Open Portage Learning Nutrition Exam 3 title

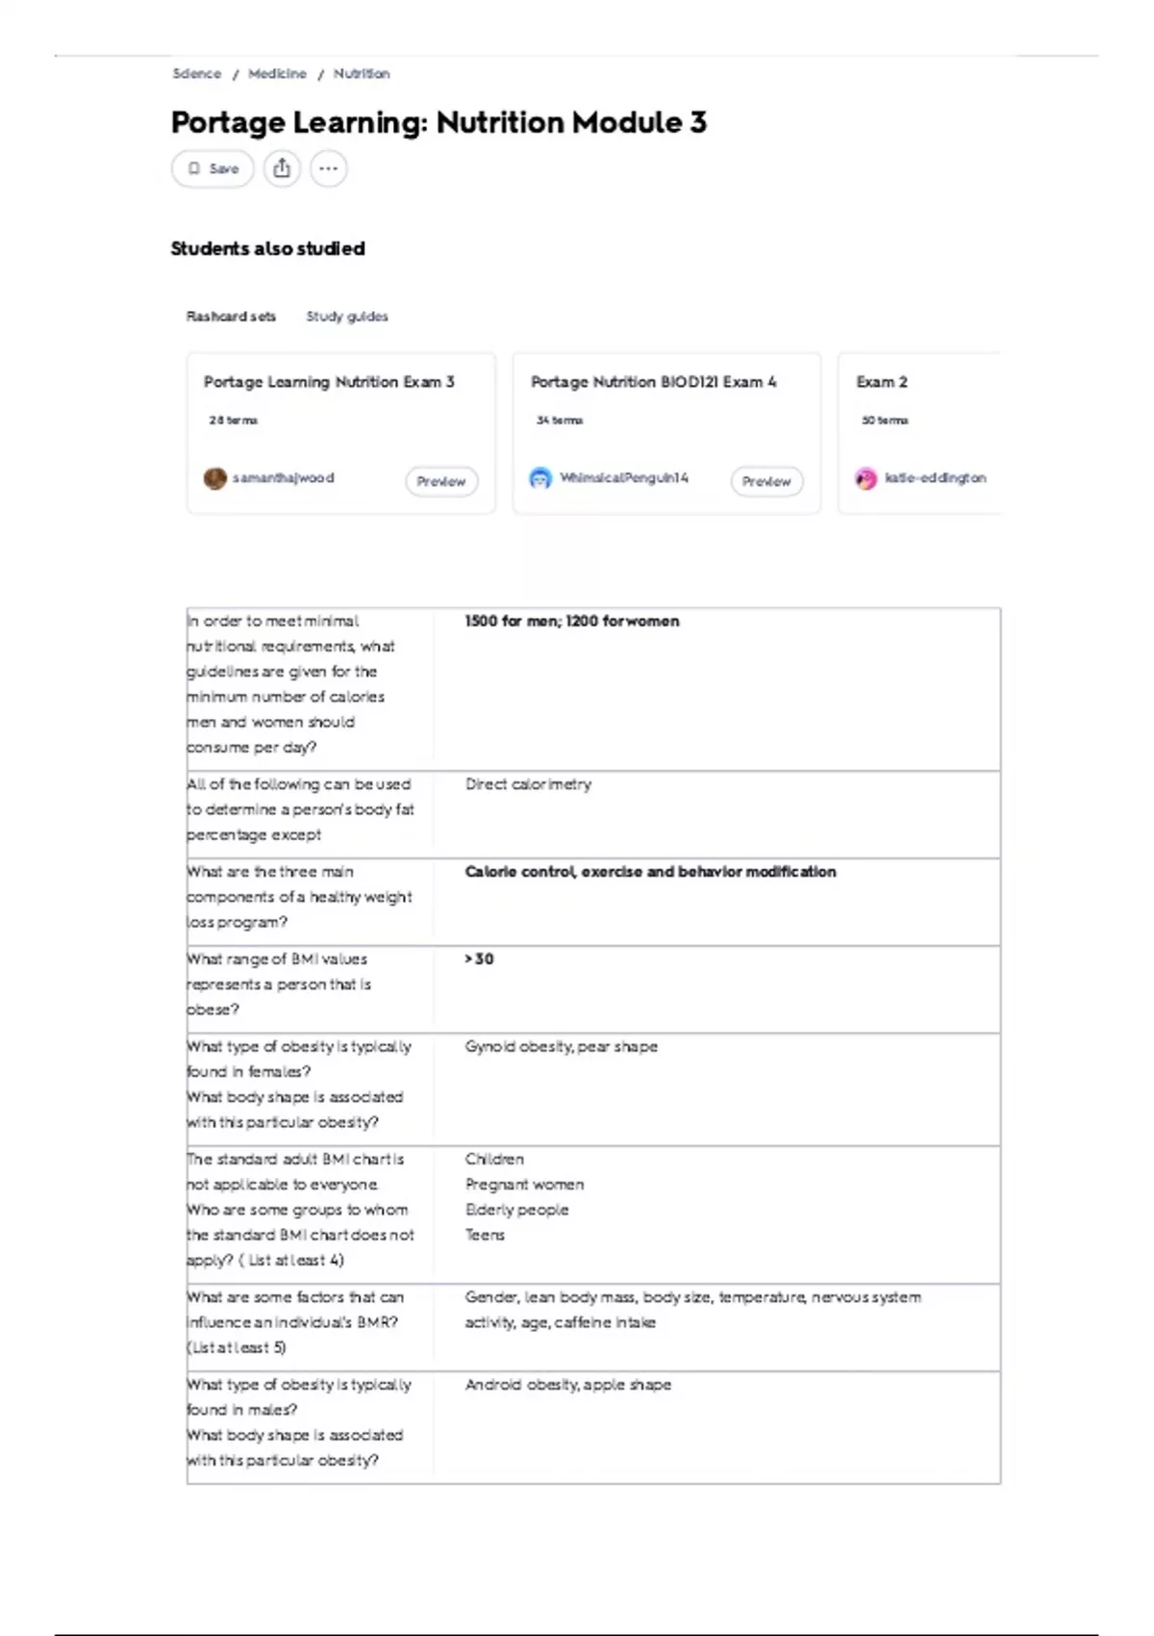(x=329, y=382)
